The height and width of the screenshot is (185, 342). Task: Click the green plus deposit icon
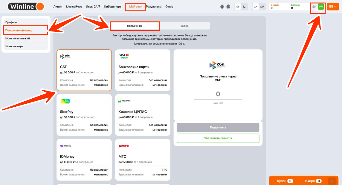tap(321, 7)
